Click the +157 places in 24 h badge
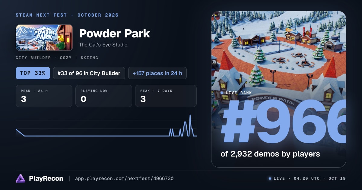362x190 pixels. [157, 73]
